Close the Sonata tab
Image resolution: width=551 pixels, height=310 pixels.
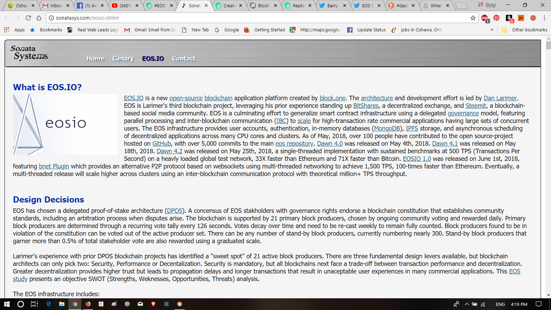click(206, 6)
